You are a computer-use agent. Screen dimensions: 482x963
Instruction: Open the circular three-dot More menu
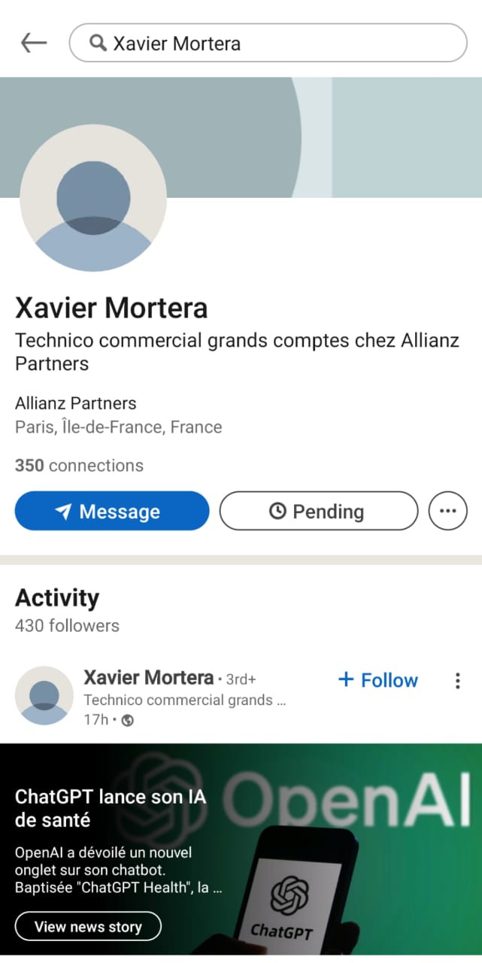[x=447, y=511]
